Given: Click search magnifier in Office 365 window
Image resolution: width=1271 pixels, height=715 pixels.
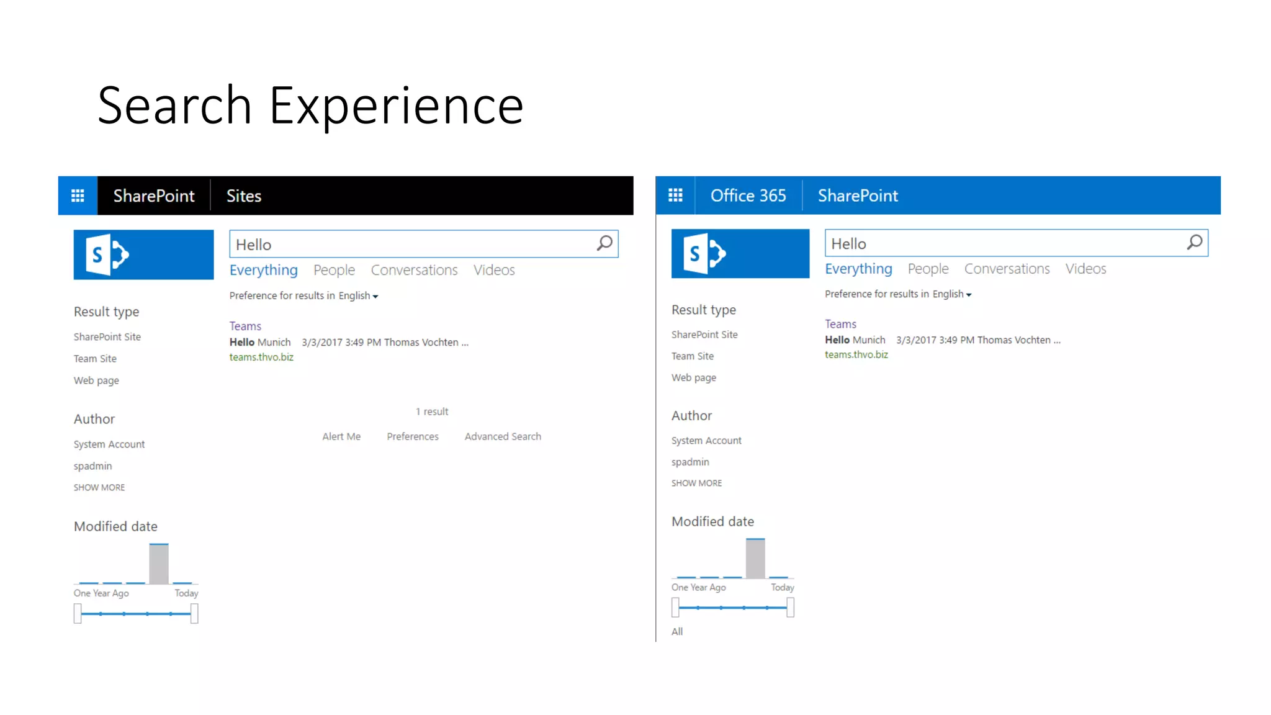Looking at the screenshot, I should point(1195,243).
